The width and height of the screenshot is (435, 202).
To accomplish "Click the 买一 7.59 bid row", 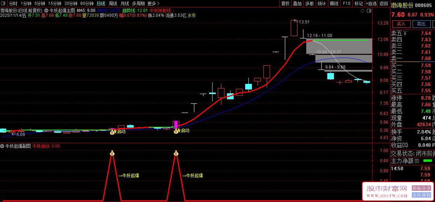I will 413,65.
